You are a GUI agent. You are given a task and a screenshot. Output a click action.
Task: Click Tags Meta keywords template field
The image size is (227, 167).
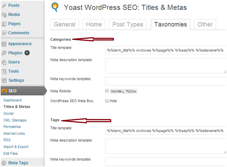pos(166,162)
